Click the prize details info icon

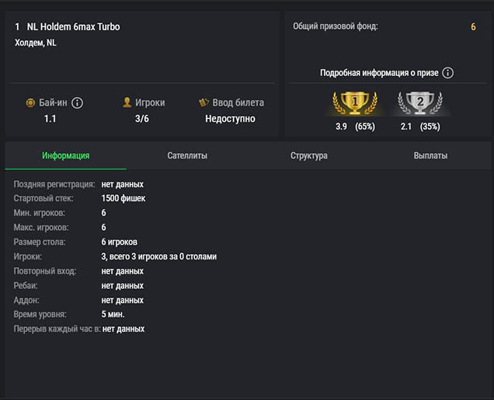[x=448, y=73]
